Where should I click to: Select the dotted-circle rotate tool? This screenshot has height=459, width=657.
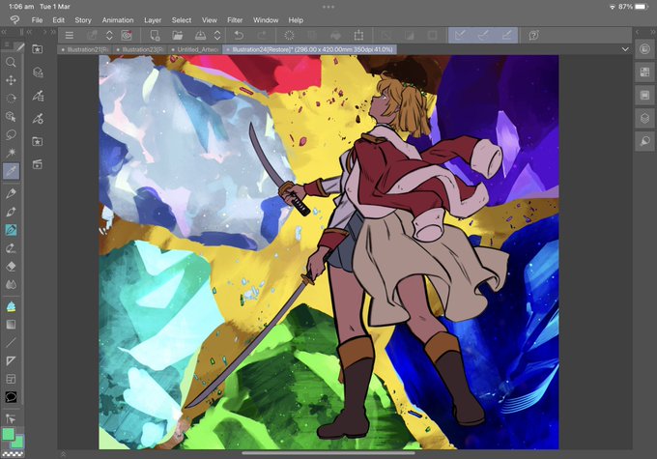tap(11, 99)
